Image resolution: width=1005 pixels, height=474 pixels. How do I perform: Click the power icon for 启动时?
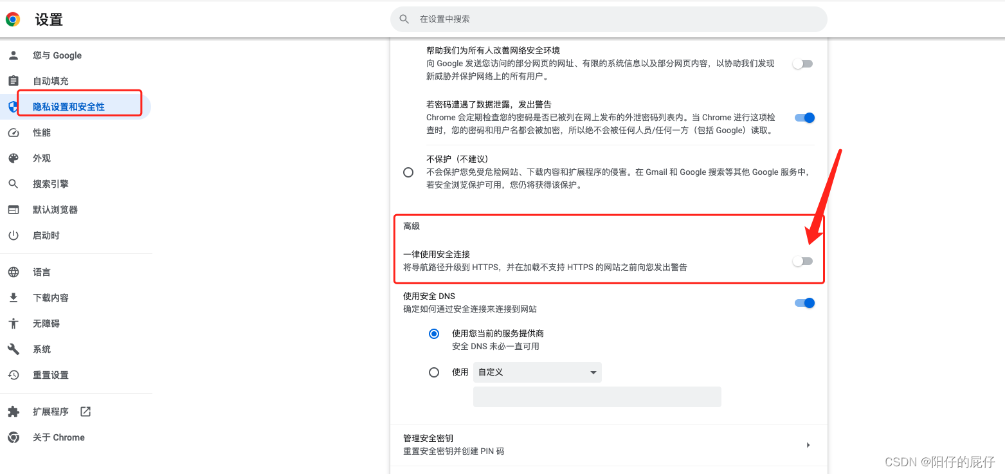pos(14,235)
